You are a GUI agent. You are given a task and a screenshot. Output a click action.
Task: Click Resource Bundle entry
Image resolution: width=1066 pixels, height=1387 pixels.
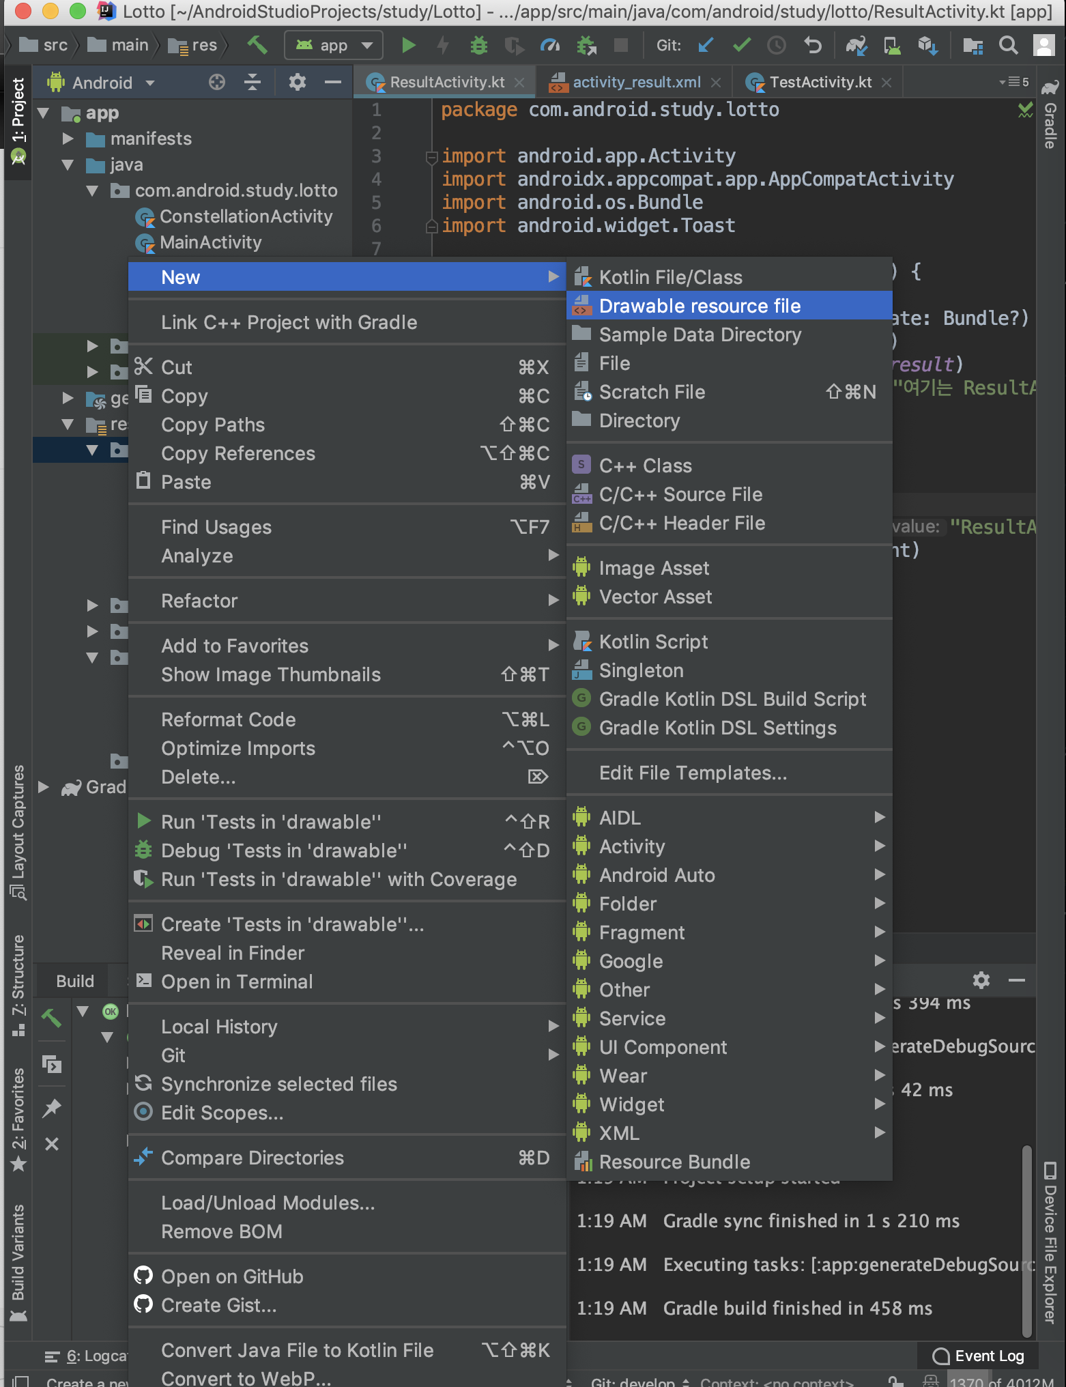pos(730,1162)
